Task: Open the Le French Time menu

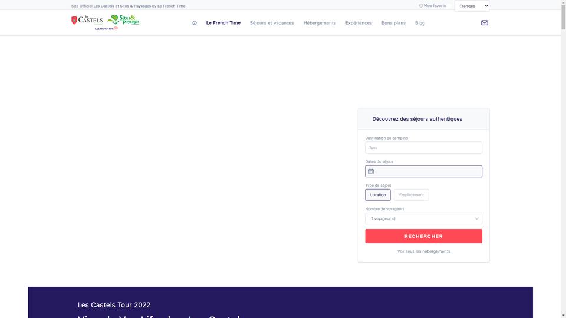Action: (223, 23)
